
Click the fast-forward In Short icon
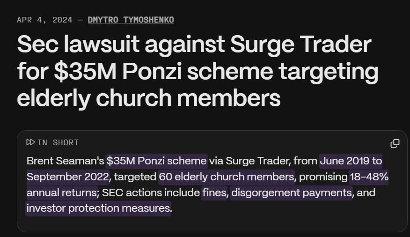[x=30, y=142]
